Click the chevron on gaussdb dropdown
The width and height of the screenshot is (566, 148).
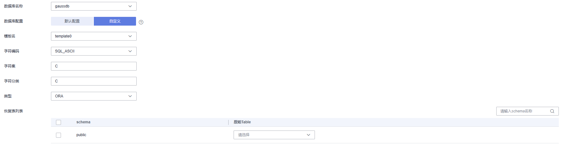click(x=130, y=6)
